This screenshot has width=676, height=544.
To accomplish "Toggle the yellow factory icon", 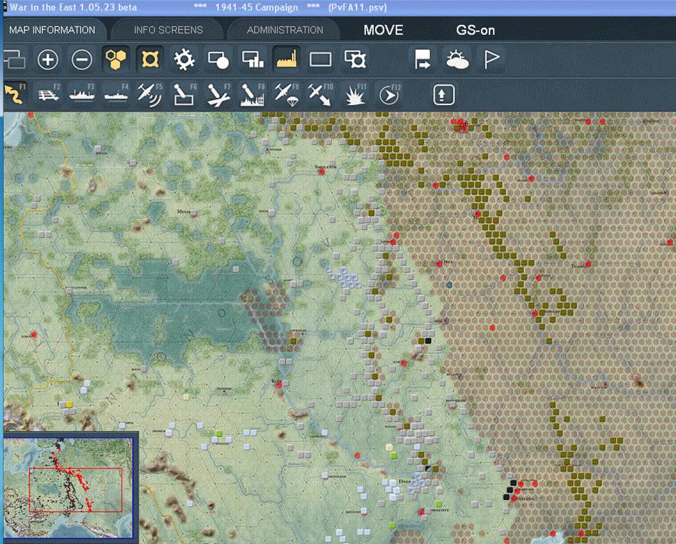I will point(286,59).
